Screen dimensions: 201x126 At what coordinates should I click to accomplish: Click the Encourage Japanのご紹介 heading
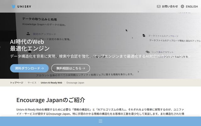click(x=51, y=100)
